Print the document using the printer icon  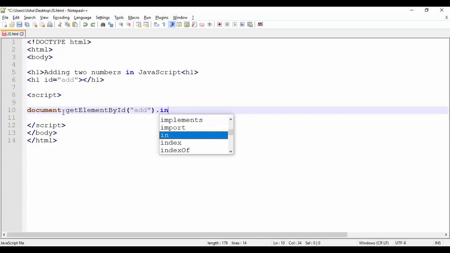(x=50, y=25)
